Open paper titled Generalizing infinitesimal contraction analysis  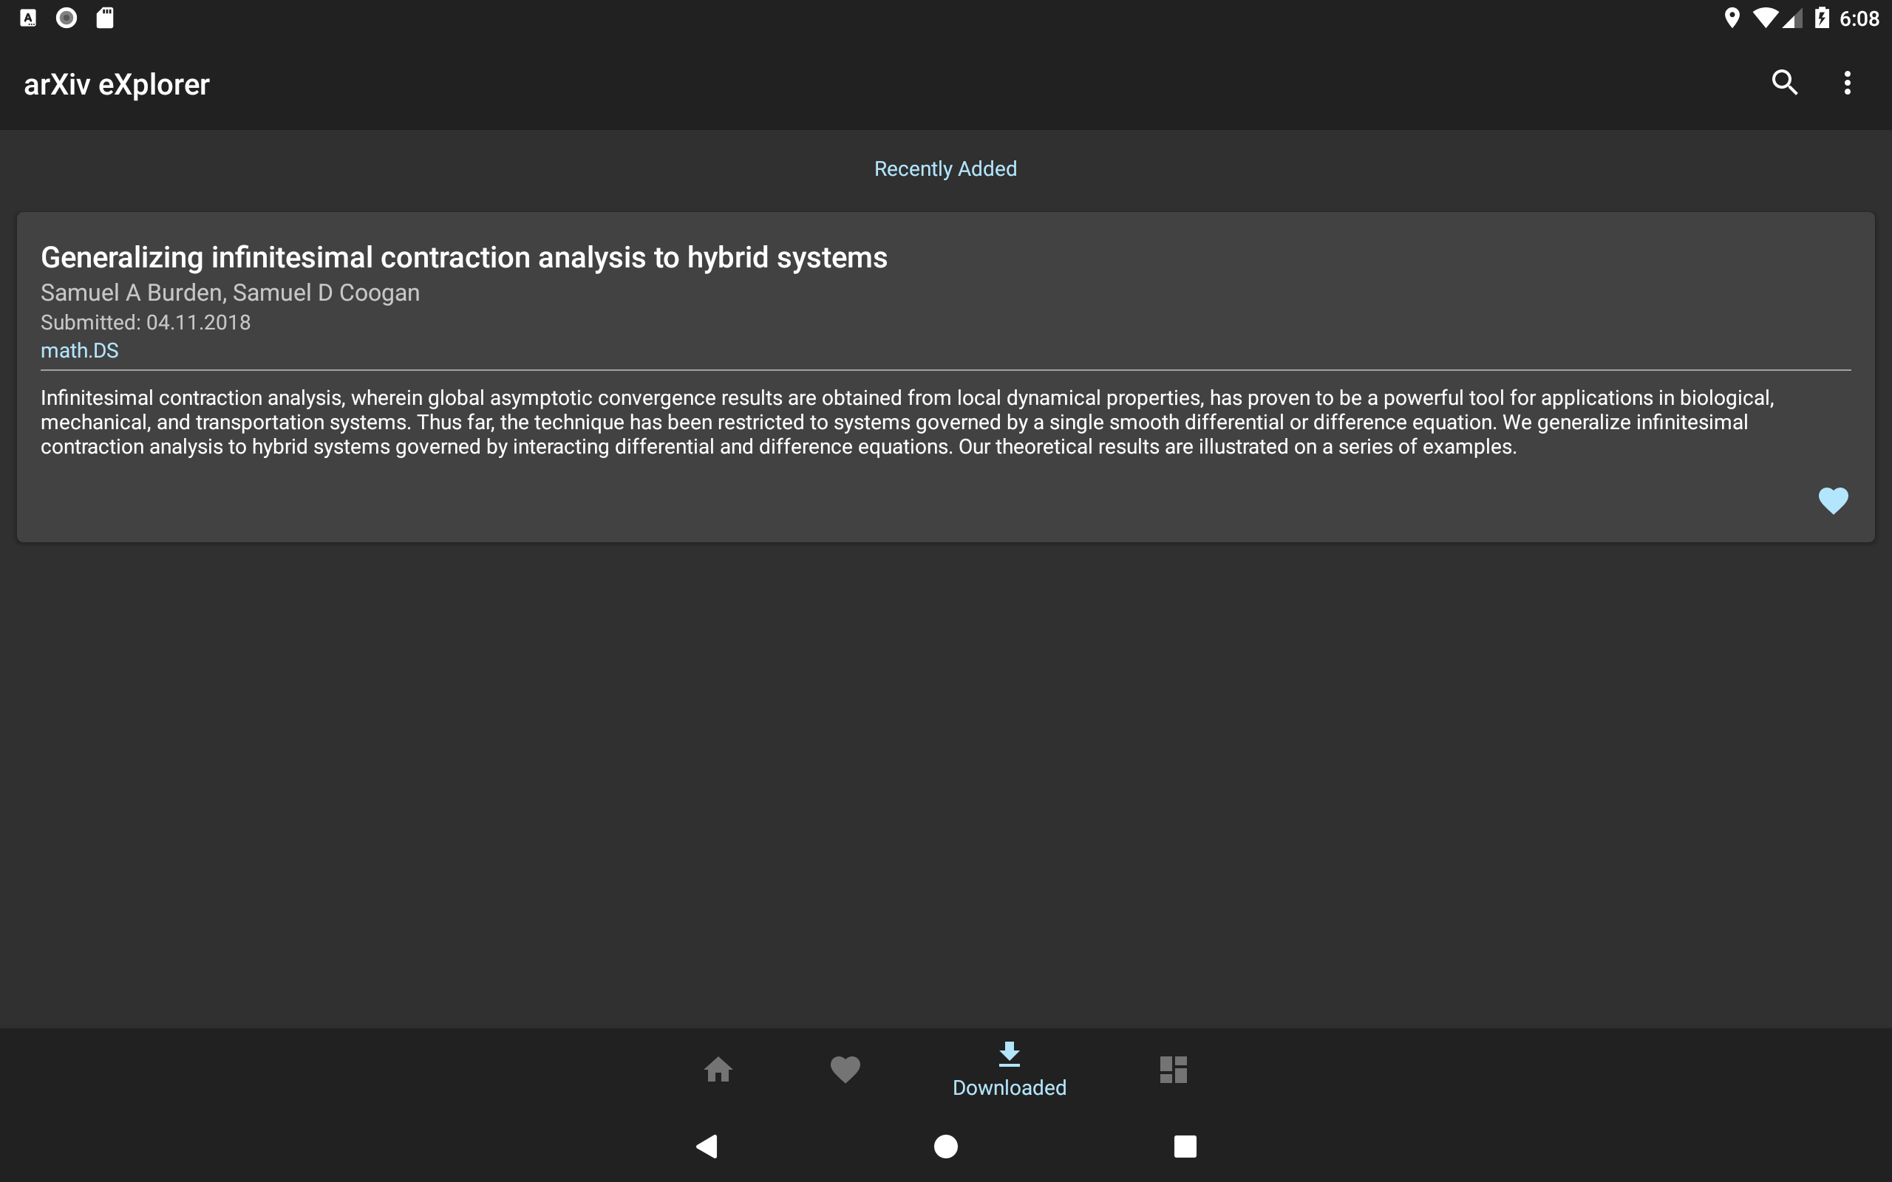pos(463,257)
